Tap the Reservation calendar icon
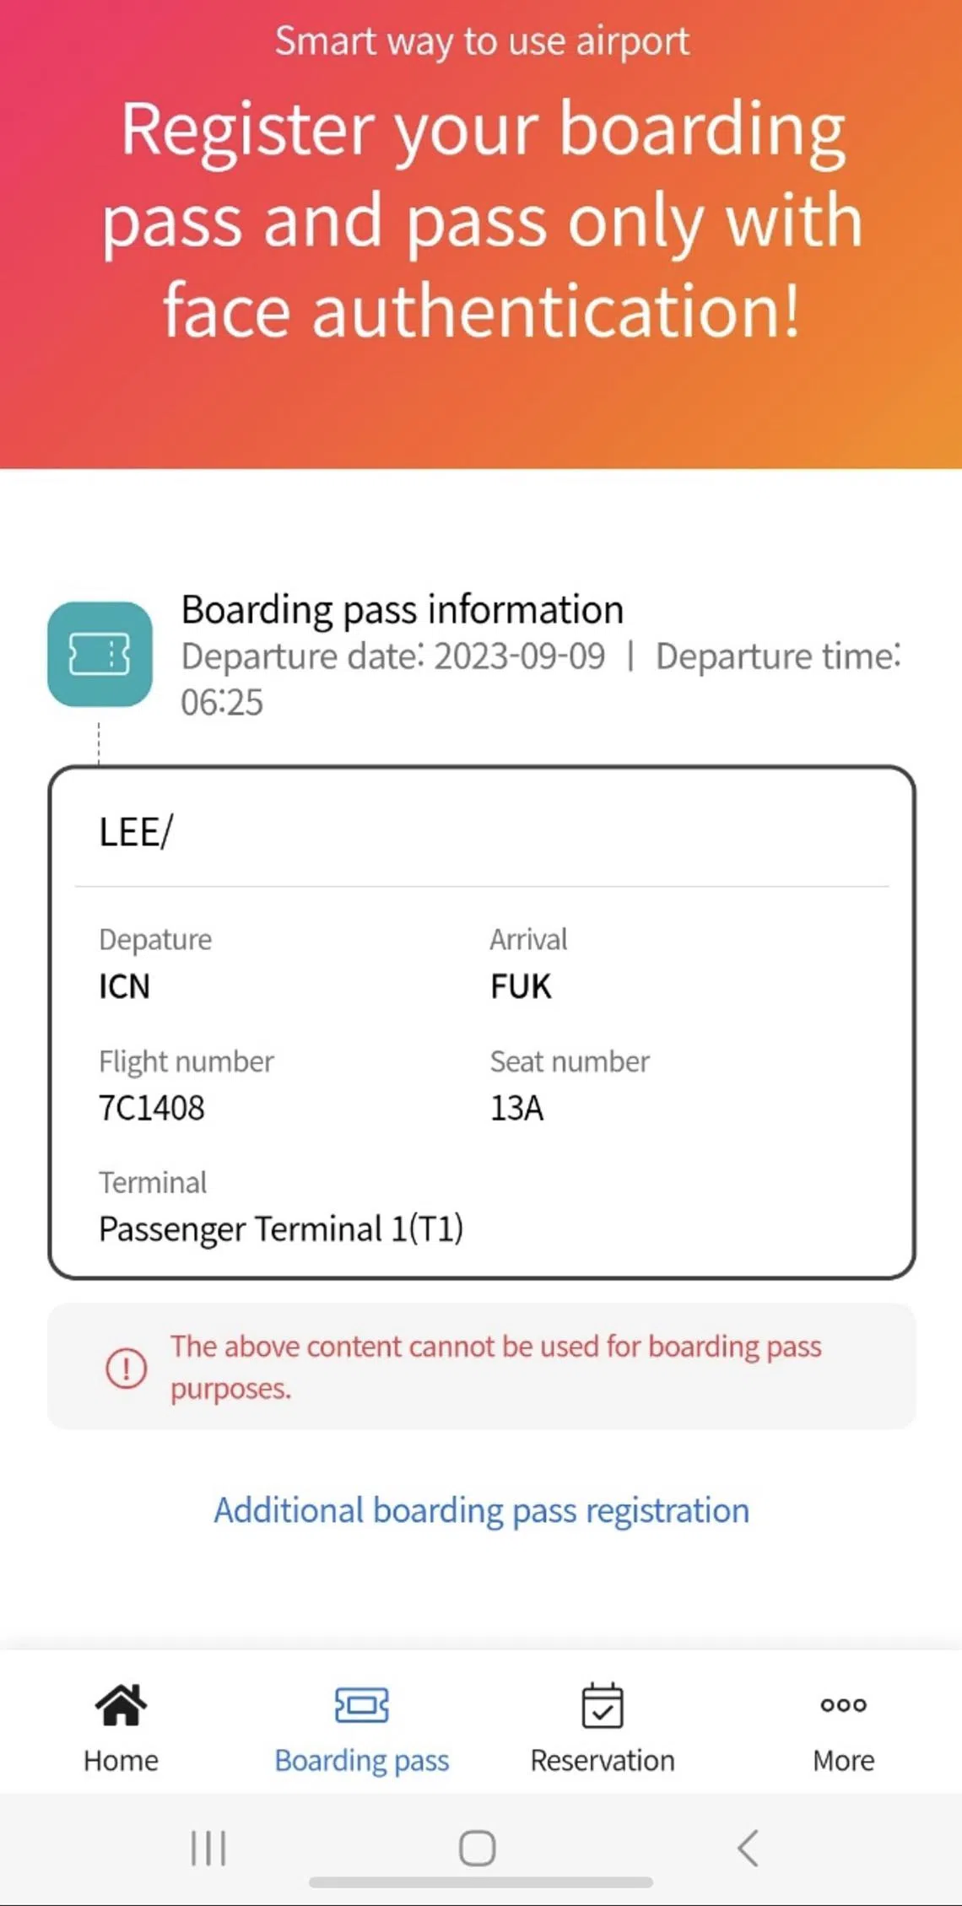This screenshot has width=962, height=1906. click(x=603, y=1704)
